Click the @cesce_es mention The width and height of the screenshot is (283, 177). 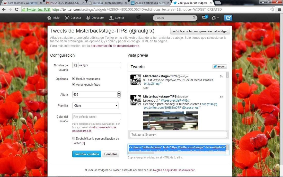(x=190, y=108)
